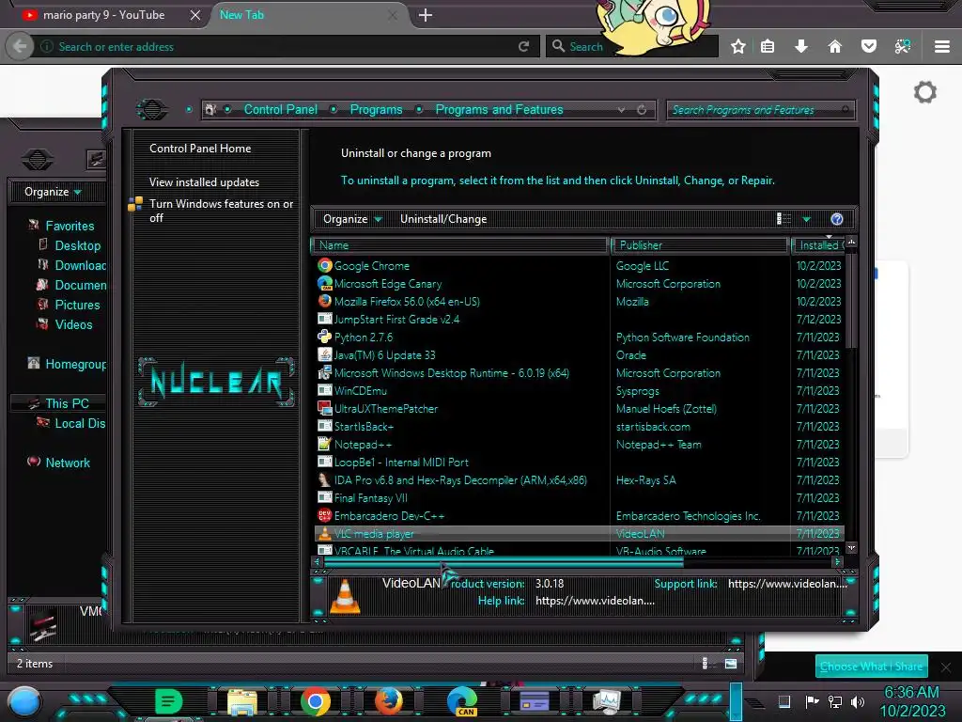Image resolution: width=962 pixels, height=722 pixels.
Task: Select the VLC media player row
Action: (580, 534)
